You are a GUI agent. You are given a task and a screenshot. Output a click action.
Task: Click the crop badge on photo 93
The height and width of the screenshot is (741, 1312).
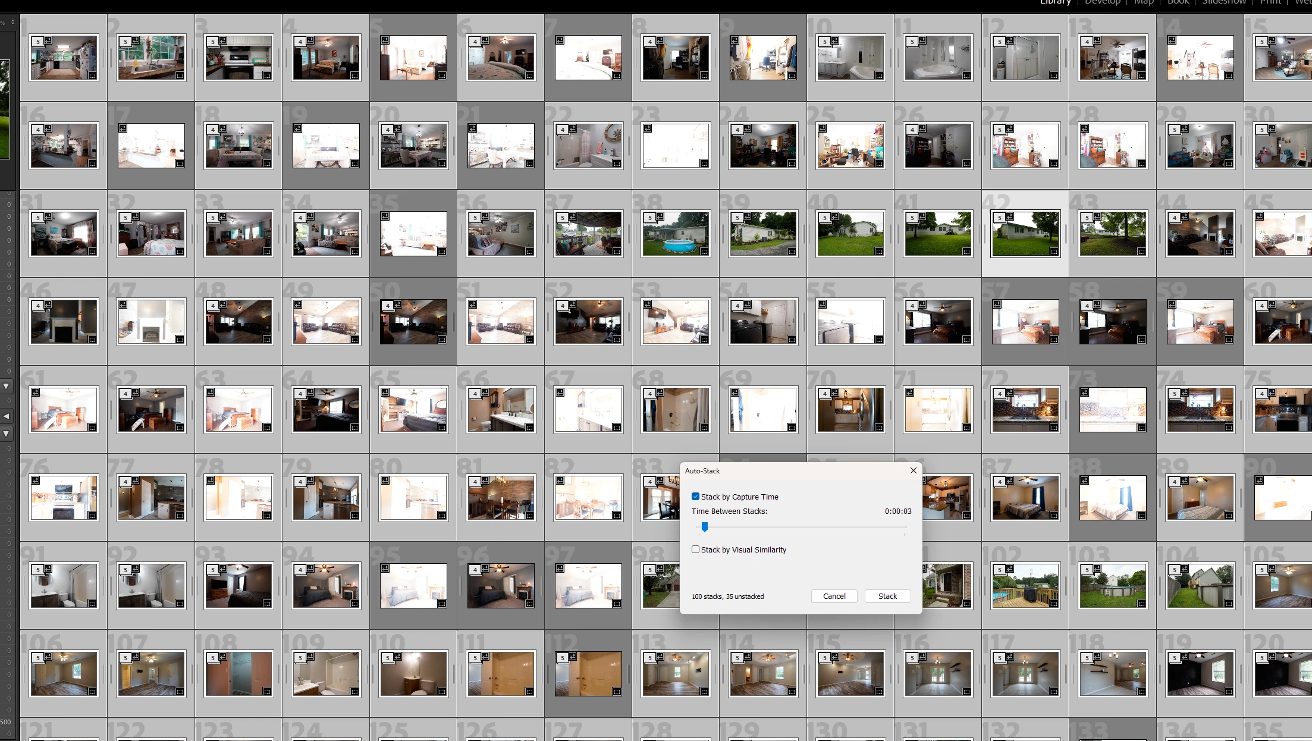click(267, 604)
